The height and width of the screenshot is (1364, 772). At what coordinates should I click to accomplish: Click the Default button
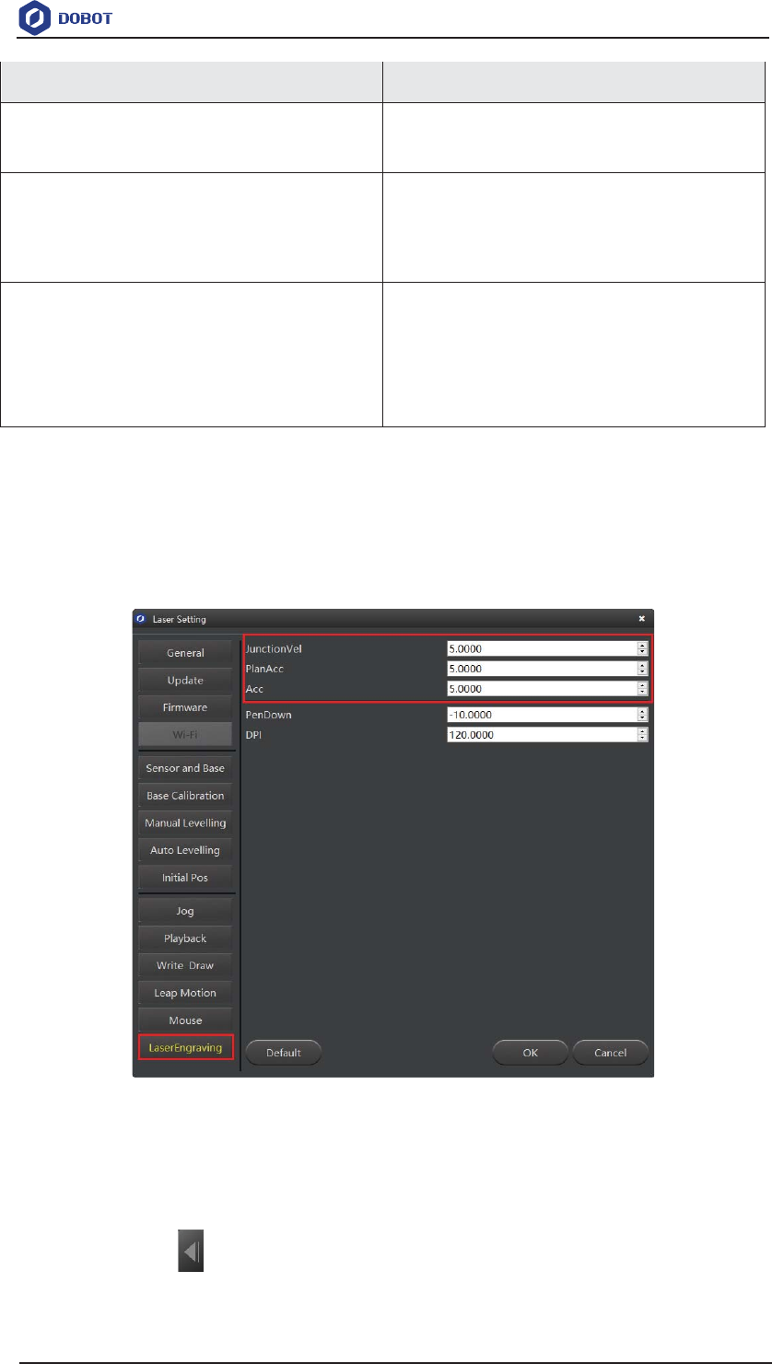pyautogui.click(x=284, y=1053)
